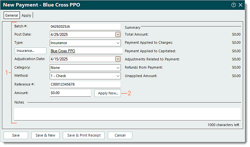Click the Post Date text value 4/29/2025
Viewport: 250px width, 147px height.
tap(59, 35)
